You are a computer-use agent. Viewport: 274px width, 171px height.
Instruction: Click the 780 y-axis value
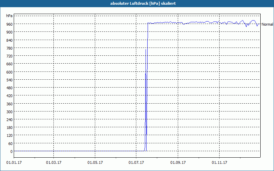[10, 48]
